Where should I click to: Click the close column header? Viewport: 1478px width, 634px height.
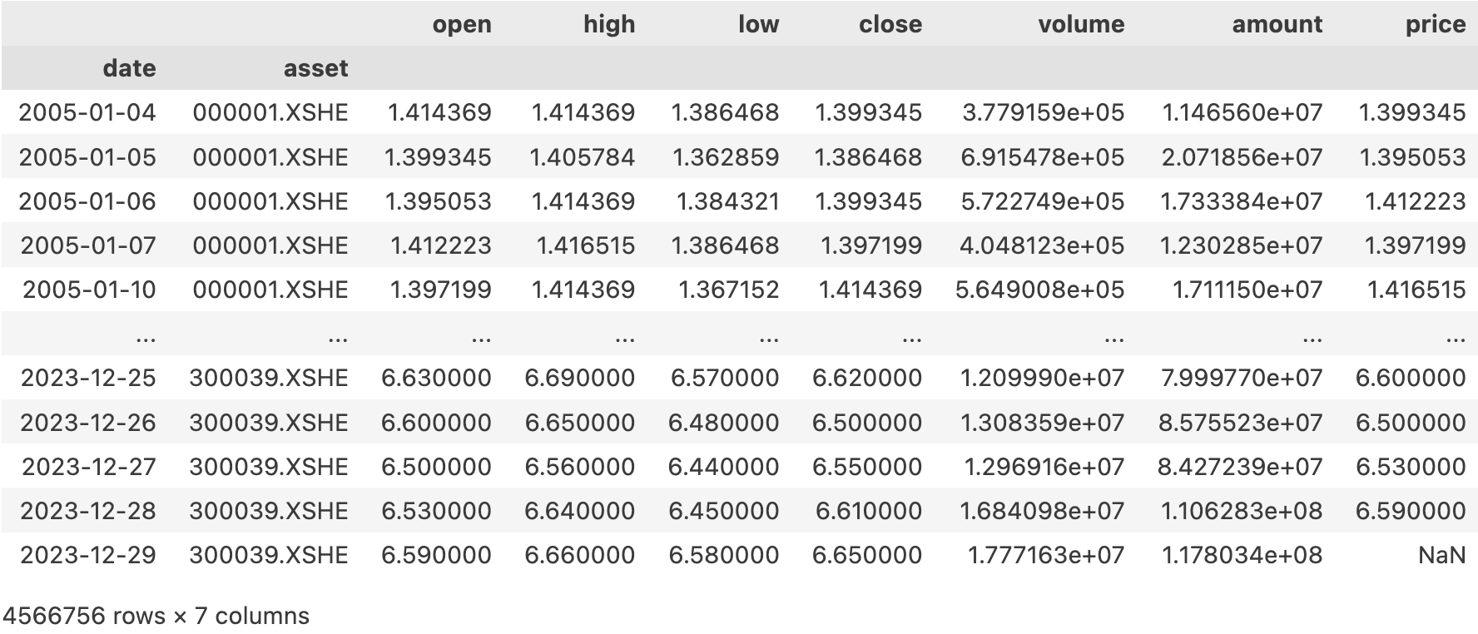click(x=890, y=24)
